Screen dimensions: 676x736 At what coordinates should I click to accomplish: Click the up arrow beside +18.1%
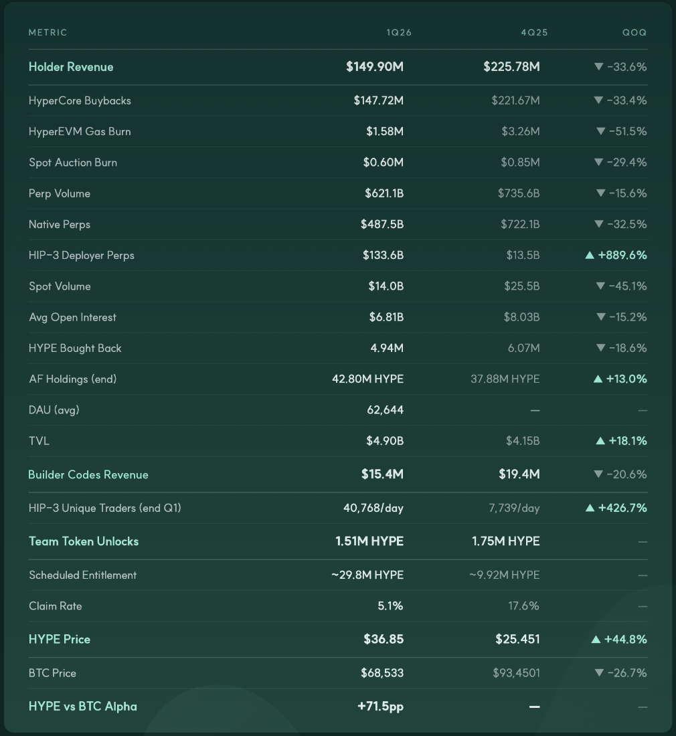point(600,441)
